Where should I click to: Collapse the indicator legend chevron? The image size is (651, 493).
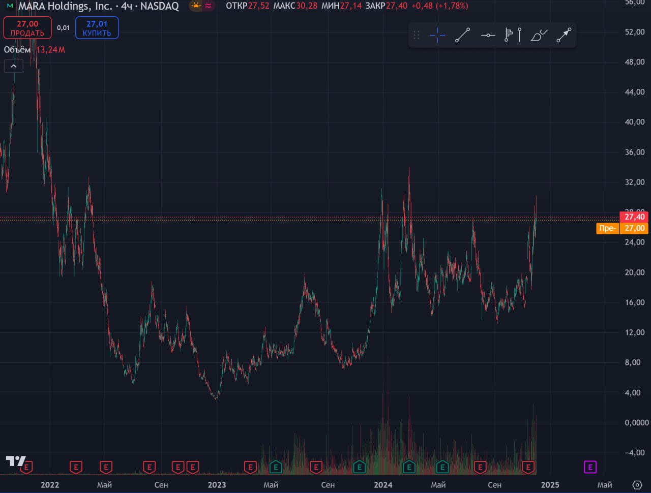click(13, 66)
